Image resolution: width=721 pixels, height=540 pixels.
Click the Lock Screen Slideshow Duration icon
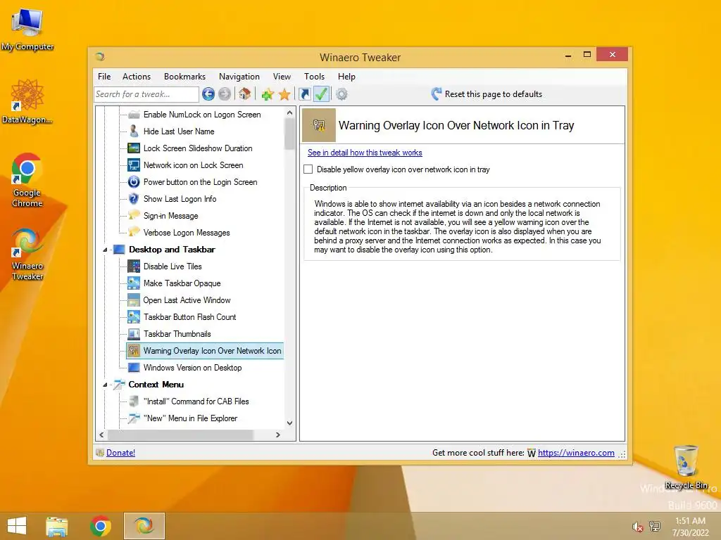[134, 148]
